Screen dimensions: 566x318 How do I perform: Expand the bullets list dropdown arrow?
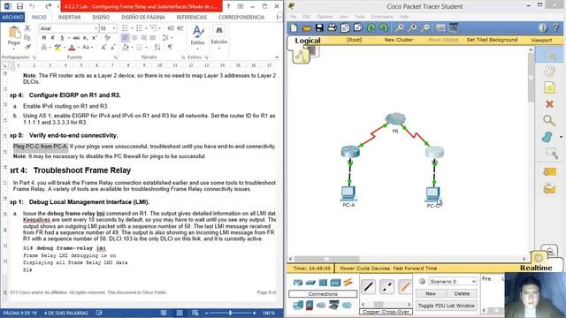131,28
